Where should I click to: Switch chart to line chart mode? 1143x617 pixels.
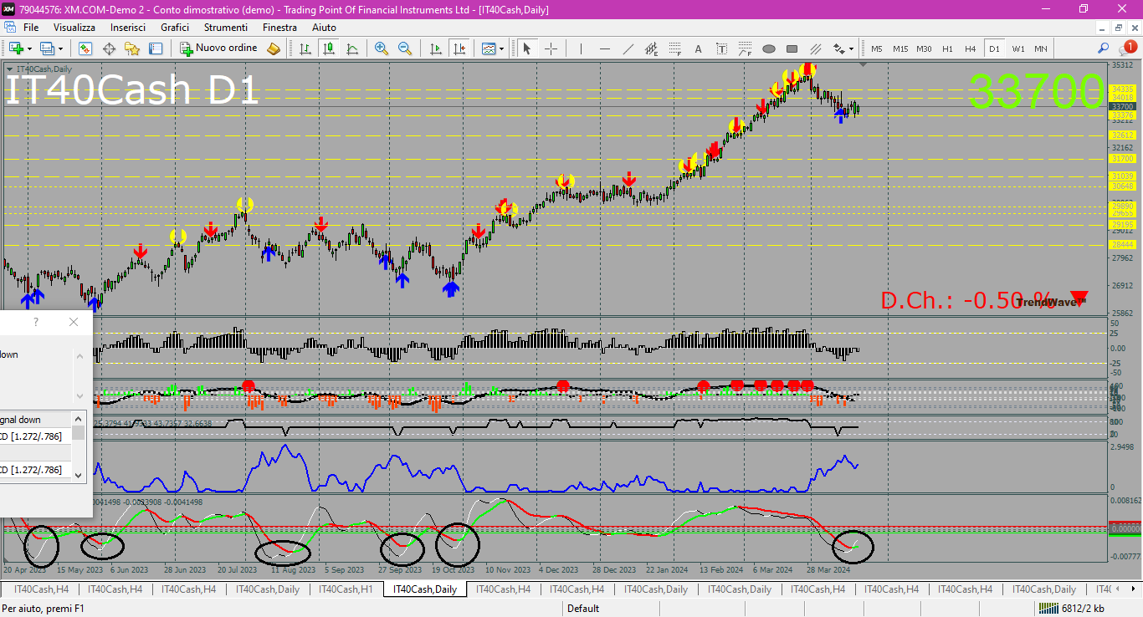click(352, 48)
